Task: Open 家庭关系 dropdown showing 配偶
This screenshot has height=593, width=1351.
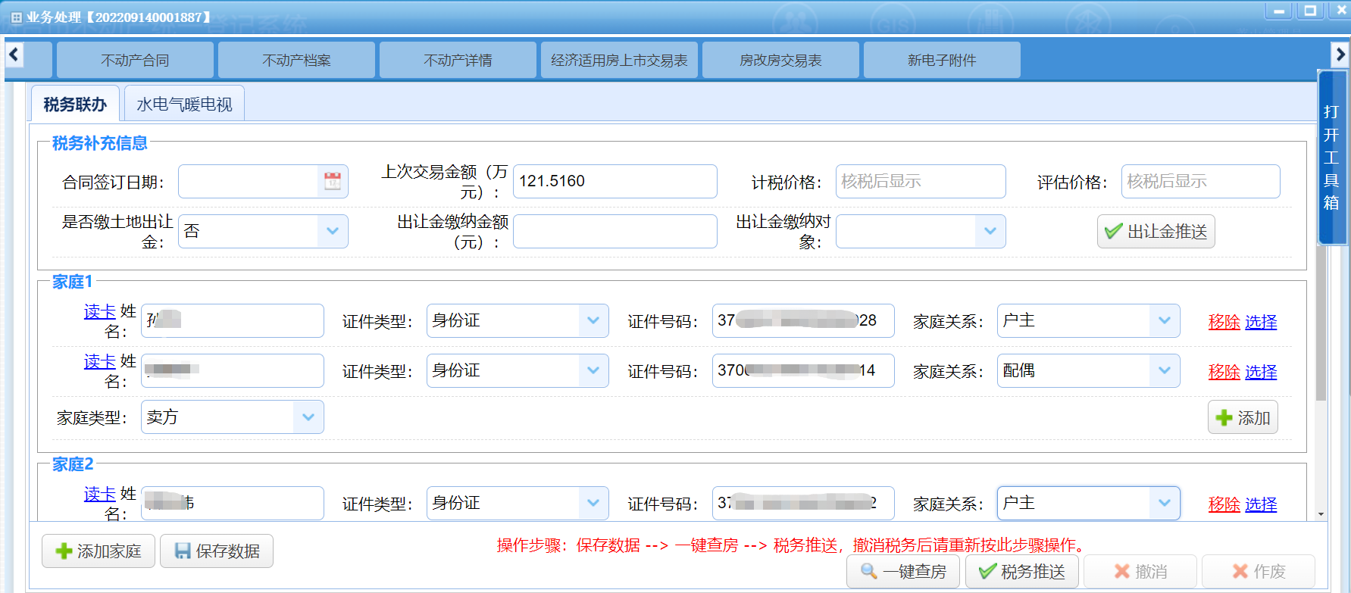Action: click(x=1164, y=371)
